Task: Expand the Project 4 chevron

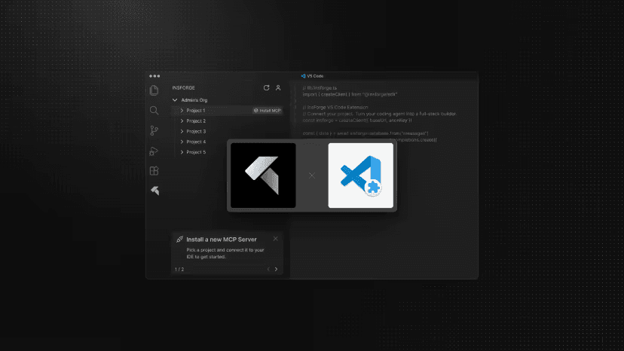Action: coord(182,142)
